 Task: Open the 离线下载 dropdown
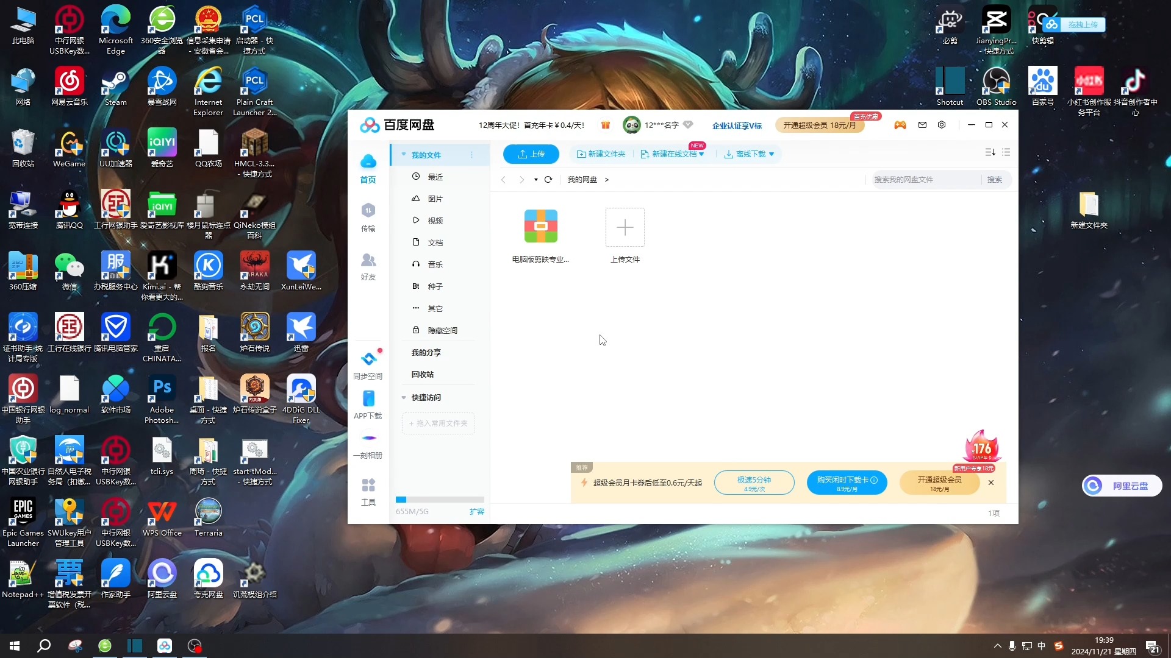tap(749, 154)
